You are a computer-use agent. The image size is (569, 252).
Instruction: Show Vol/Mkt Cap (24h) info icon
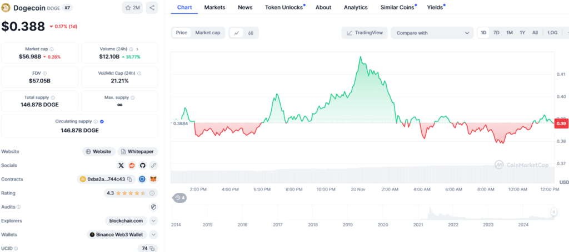click(x=139, y=74)
